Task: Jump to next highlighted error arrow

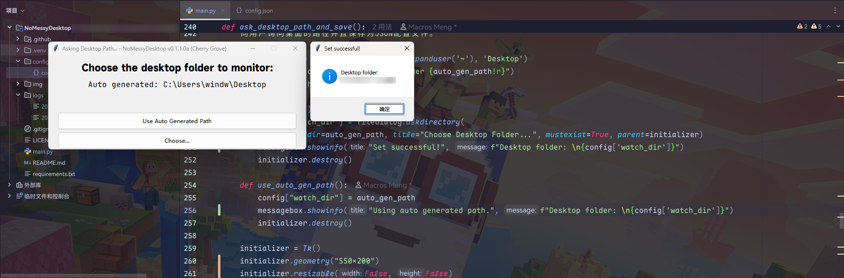Action: click(838, 26)
